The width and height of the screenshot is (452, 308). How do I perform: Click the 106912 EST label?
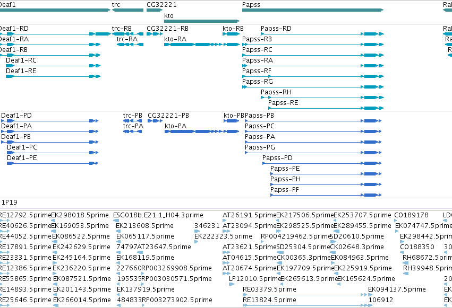coord(380,300)
